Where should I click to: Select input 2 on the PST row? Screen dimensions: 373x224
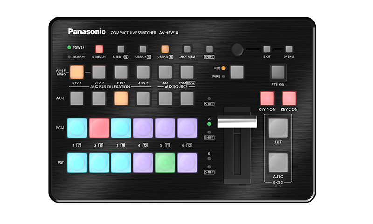coord(99,162)
